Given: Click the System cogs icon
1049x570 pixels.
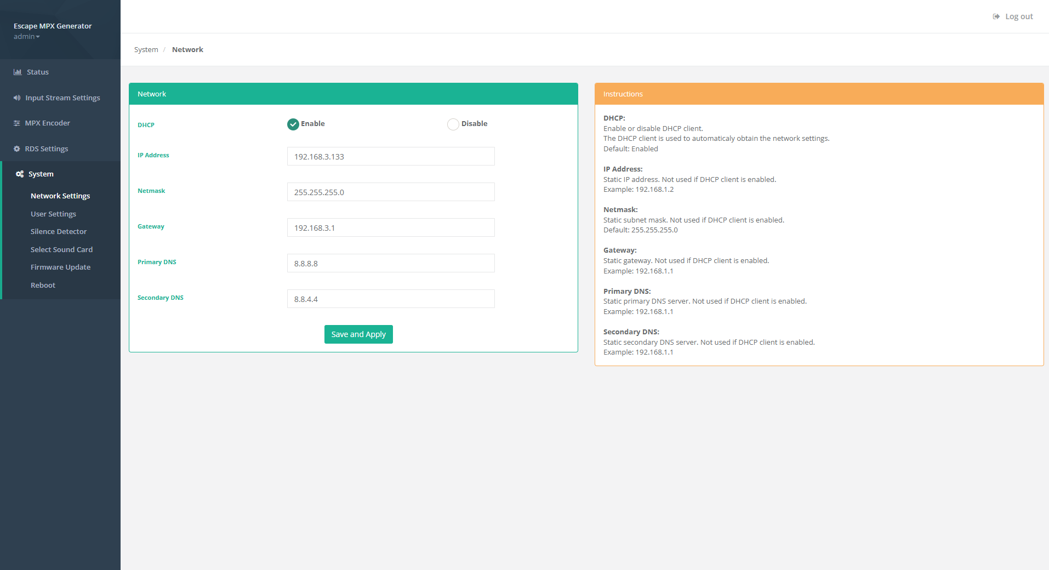Looking at the screenshot, I should pos(20,174).
